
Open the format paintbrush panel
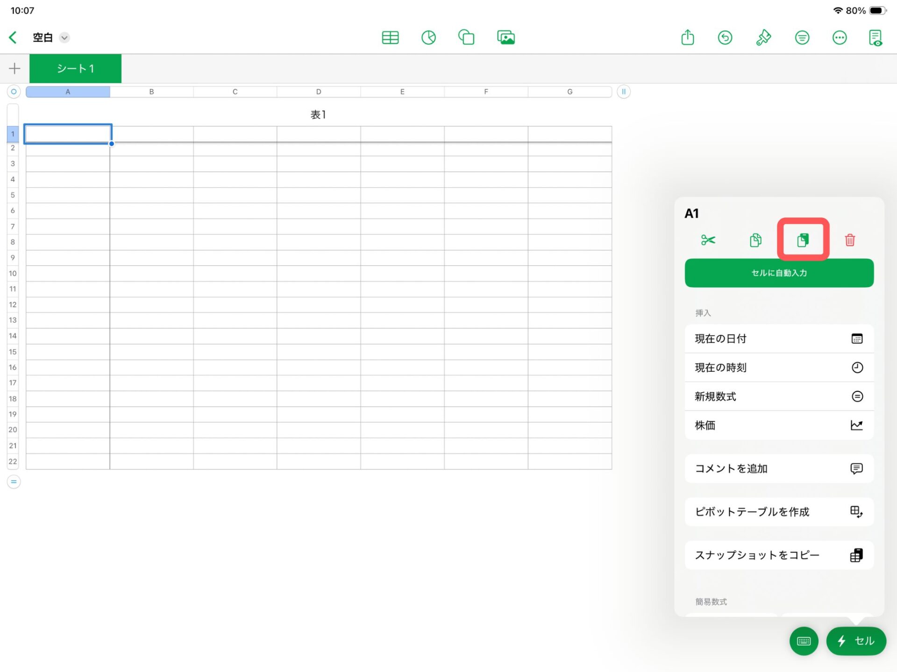point(763,37)
